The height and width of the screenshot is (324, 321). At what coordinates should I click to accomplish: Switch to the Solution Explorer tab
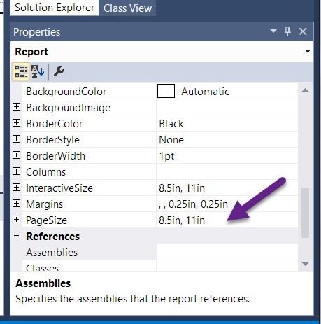pos(55,8)
